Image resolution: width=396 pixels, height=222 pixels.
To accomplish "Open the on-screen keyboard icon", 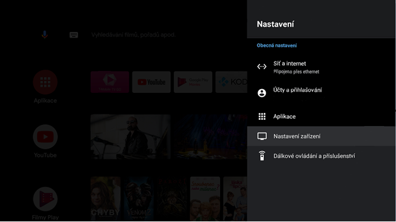I will point(74,35).
